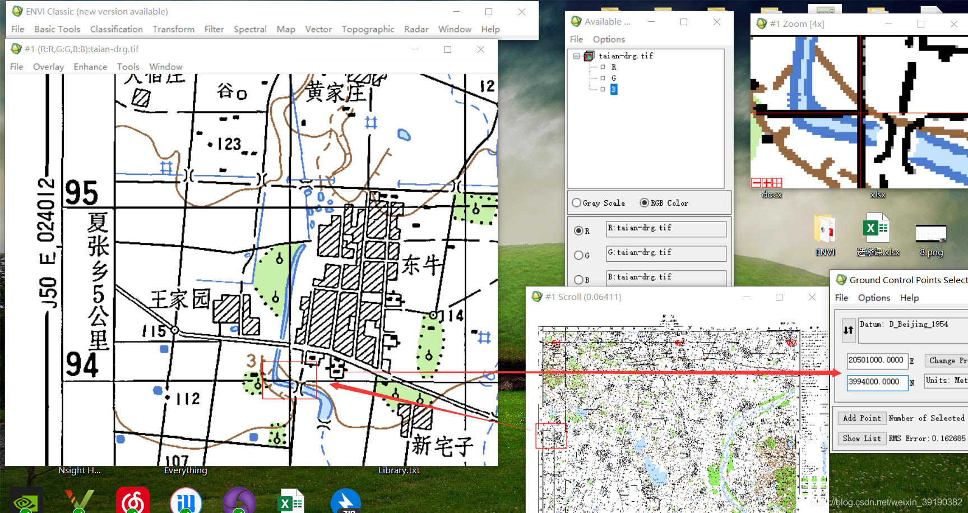Open Help menu in ENVI Classic main bar
The height and width of the screenshot is (513, 968).
[x=490, y=29]
